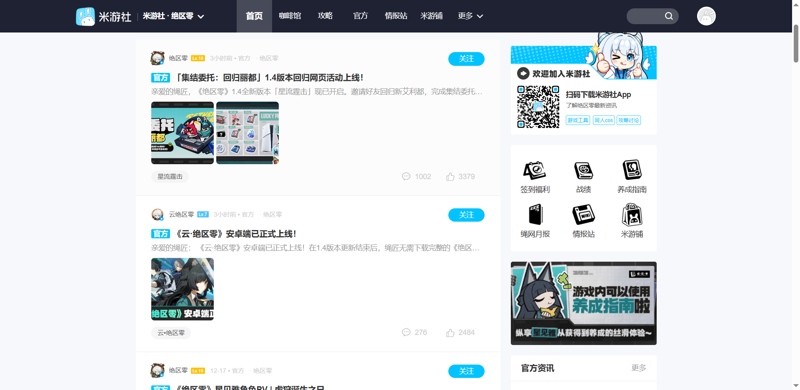Open first thumbnail of 集结委托 post
800x390 pixels.
click(182, 133)
